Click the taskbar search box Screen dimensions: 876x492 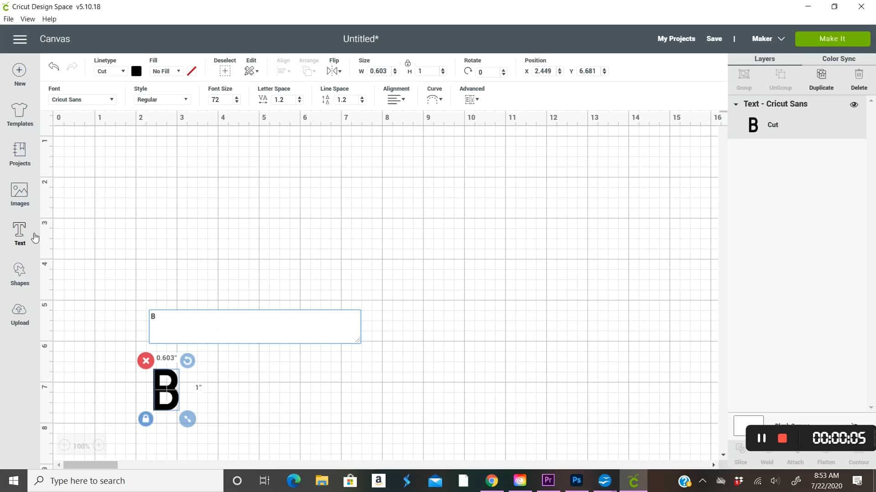[x=125, y=481]
